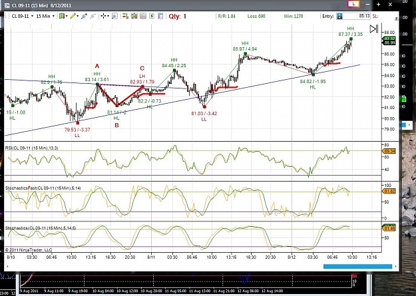Click the swing label 85.97 / 4.94

[x=245, y=49]
